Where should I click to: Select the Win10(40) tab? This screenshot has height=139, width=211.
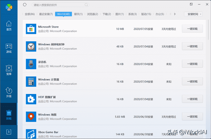(x=63, y=14)
